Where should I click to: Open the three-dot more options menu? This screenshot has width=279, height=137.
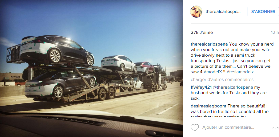275,127
